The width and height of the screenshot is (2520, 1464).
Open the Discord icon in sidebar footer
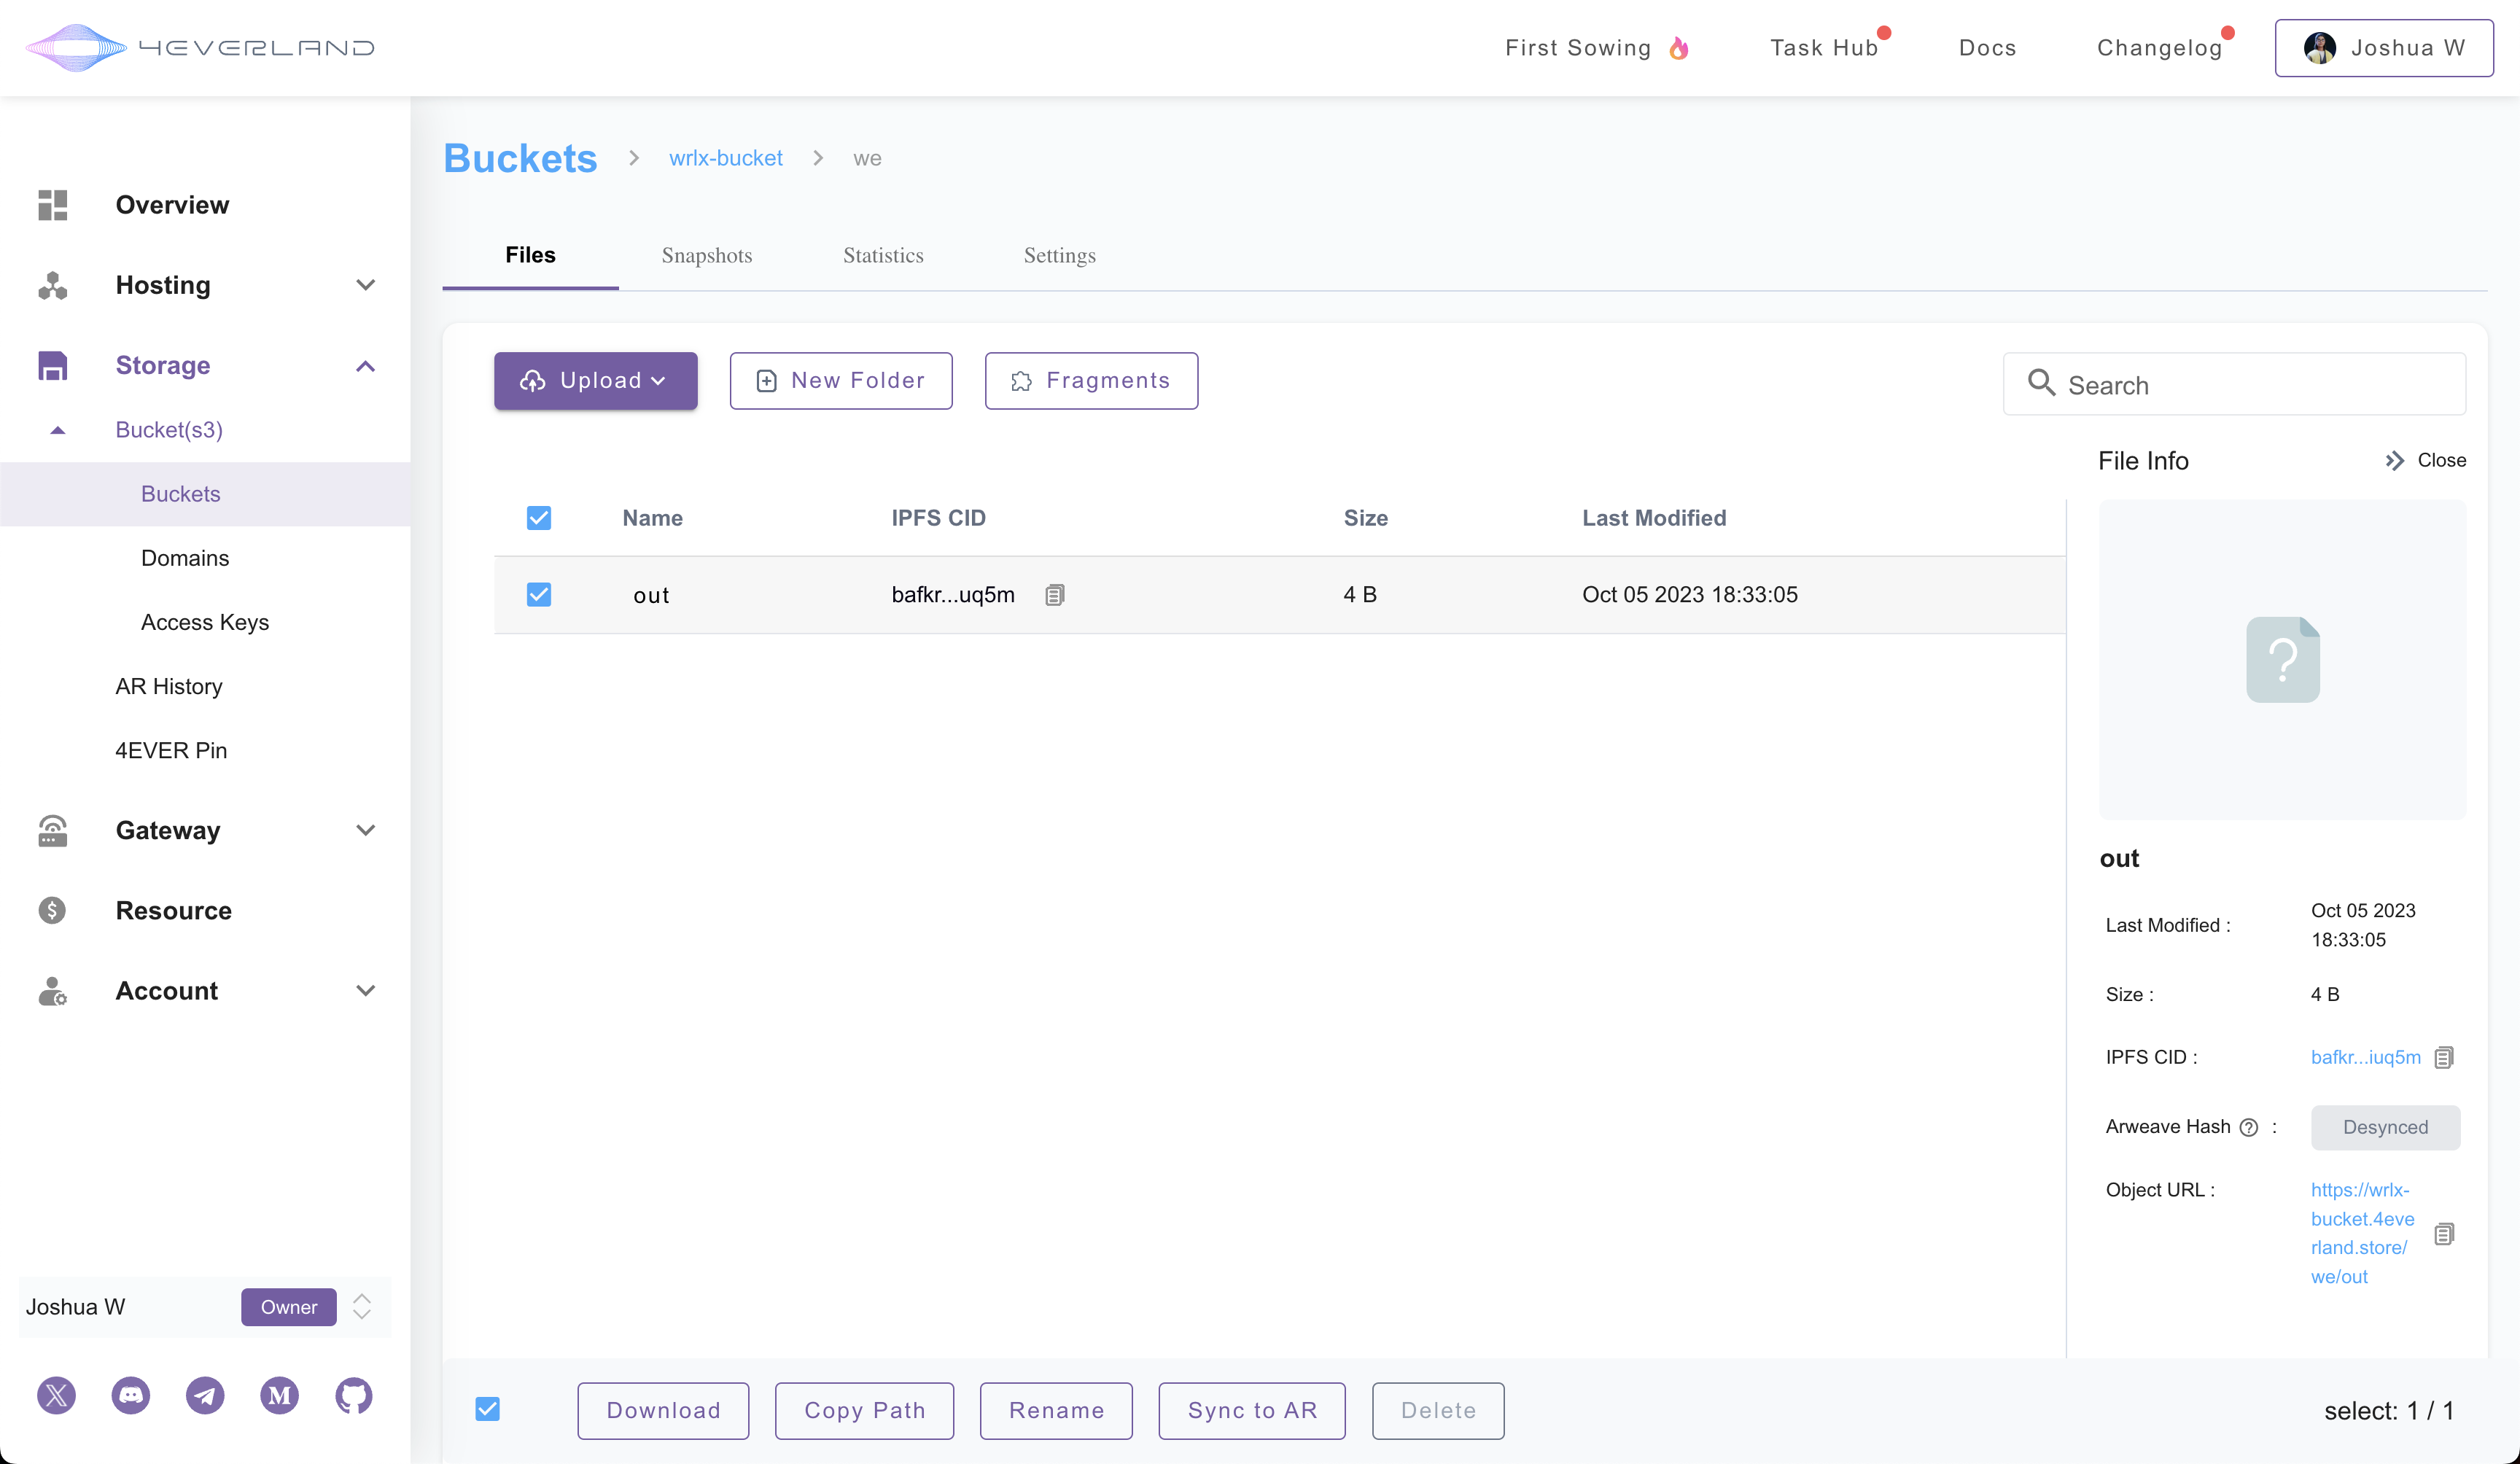click(x=130, y=1395)
